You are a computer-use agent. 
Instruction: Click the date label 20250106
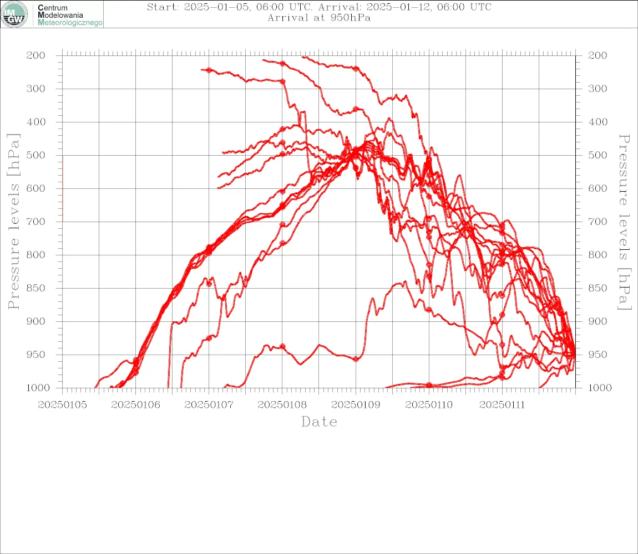click(x=135, y=405)
